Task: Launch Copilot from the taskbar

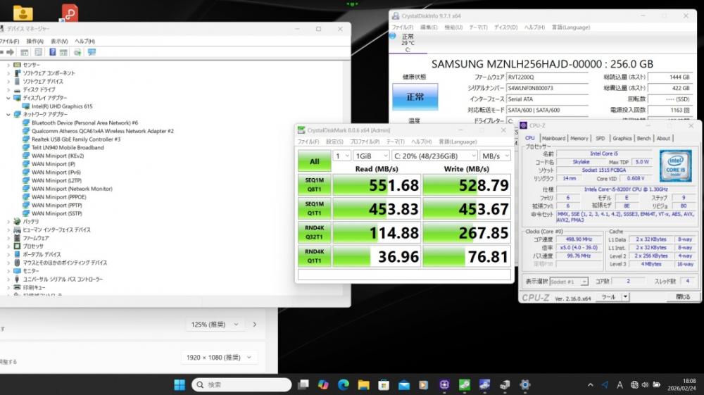Action: [323, 384]
